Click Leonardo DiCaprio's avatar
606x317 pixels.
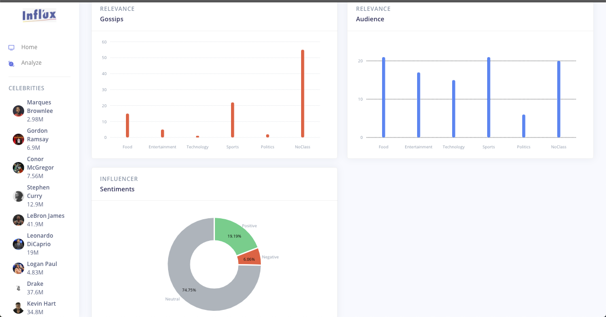pyautogui.click(x=18, y=244)
